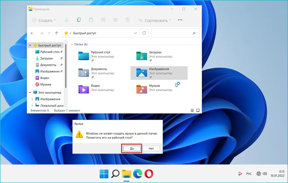Click the Refresh button beside address bar
This screenshot has width=288, height=183.
[x=144, y=33]
